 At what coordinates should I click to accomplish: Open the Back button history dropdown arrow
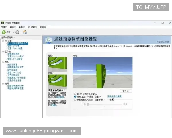[x=13, y=32]
